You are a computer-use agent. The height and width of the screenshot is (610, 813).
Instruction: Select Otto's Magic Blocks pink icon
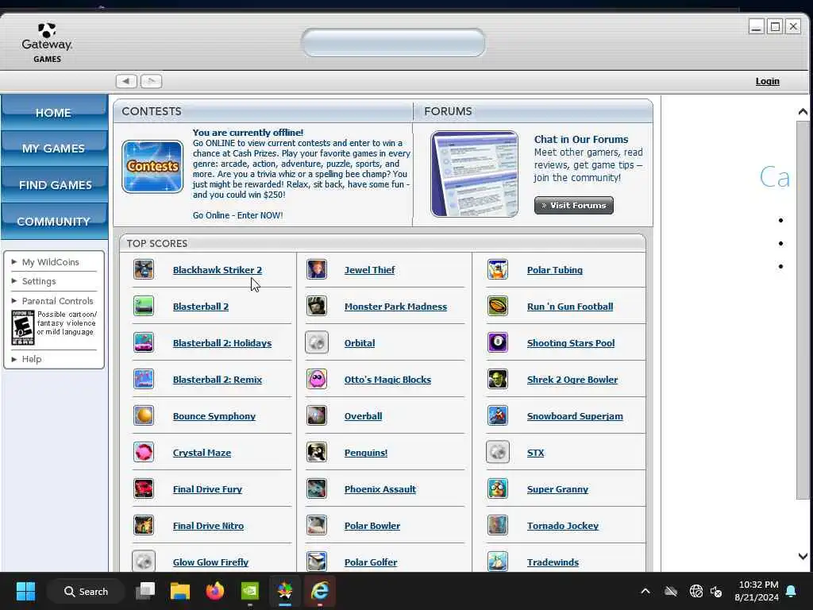click(316, 379)
